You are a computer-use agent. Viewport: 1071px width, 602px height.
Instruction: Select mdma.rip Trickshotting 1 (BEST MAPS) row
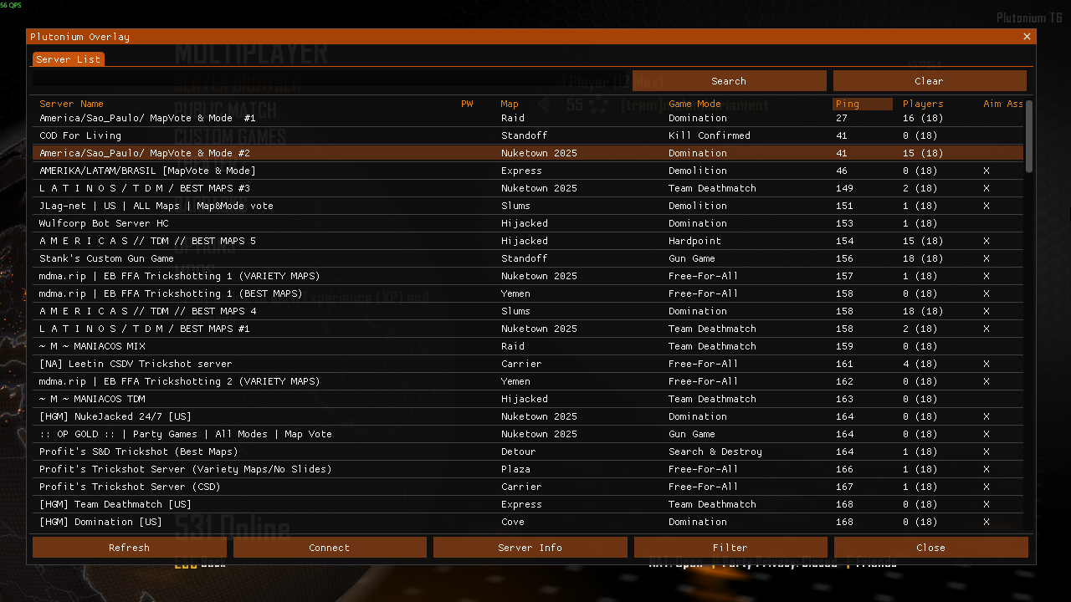coord(528,293)
